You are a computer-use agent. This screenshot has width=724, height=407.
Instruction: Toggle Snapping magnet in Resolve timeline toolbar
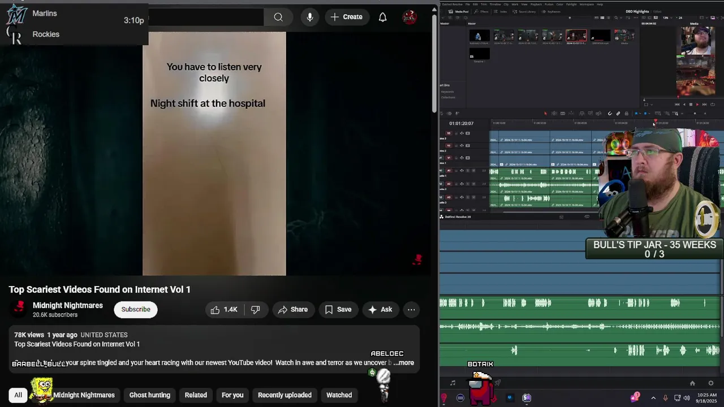coord(610,113)
